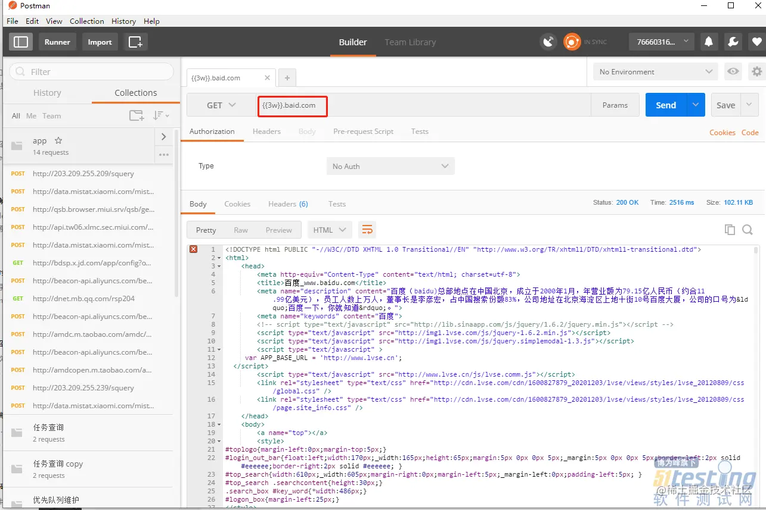Open the response Headers (6) tab
This screenshot has height=510, width=766.
[x=288, y=204]
